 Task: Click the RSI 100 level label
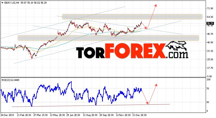(209, 80)
